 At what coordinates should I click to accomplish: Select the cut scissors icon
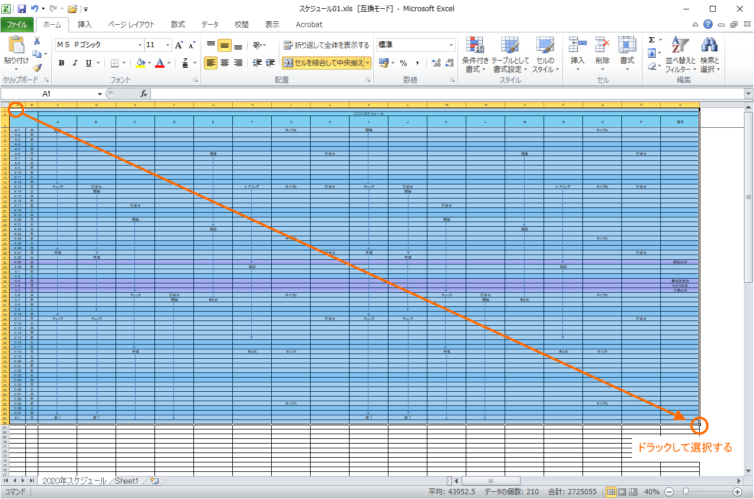click(37, 41)
